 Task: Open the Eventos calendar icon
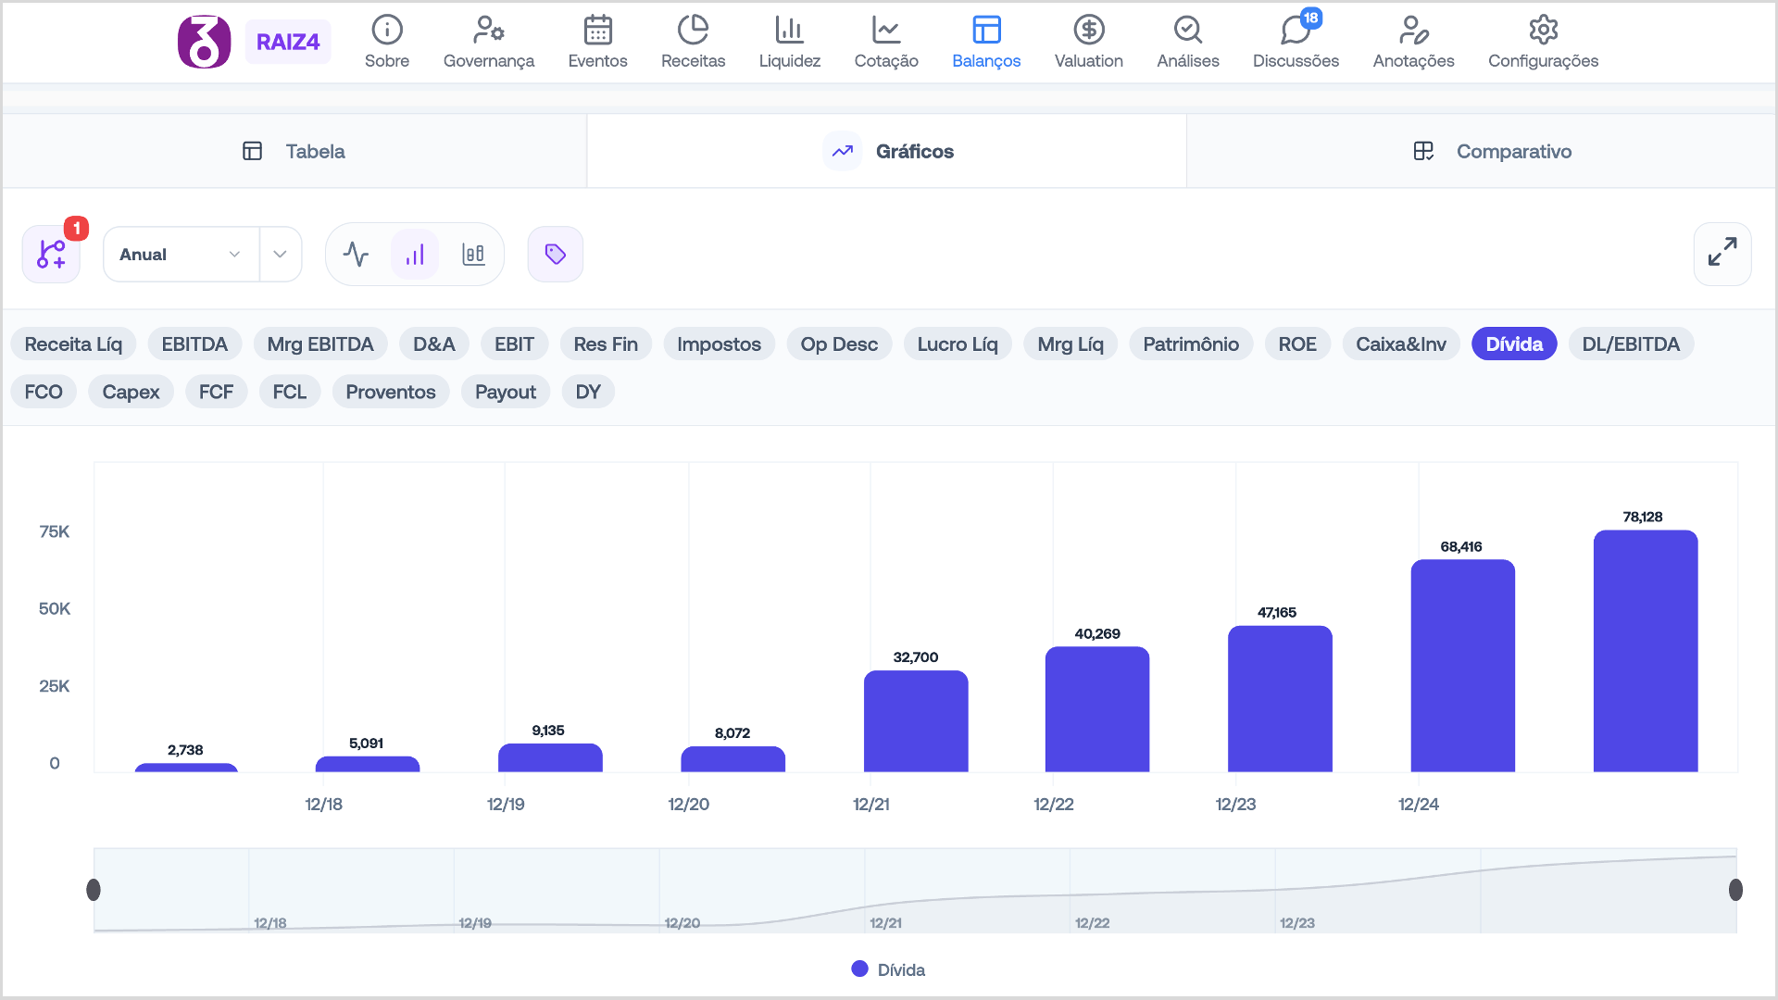click(x=597, y=31)
